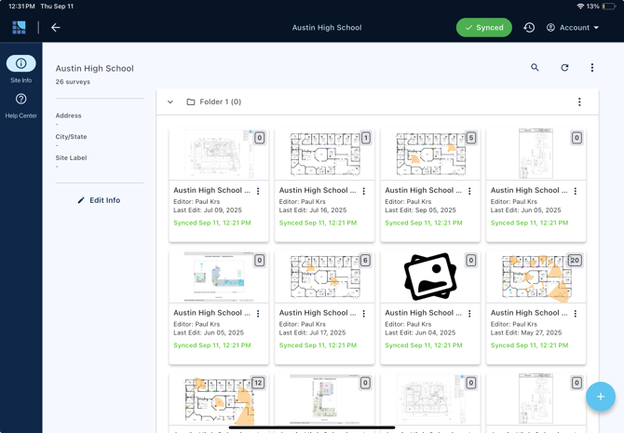Open options for survey edited Jun 04, 2025

pyautogui.click(x=469, y=314)
